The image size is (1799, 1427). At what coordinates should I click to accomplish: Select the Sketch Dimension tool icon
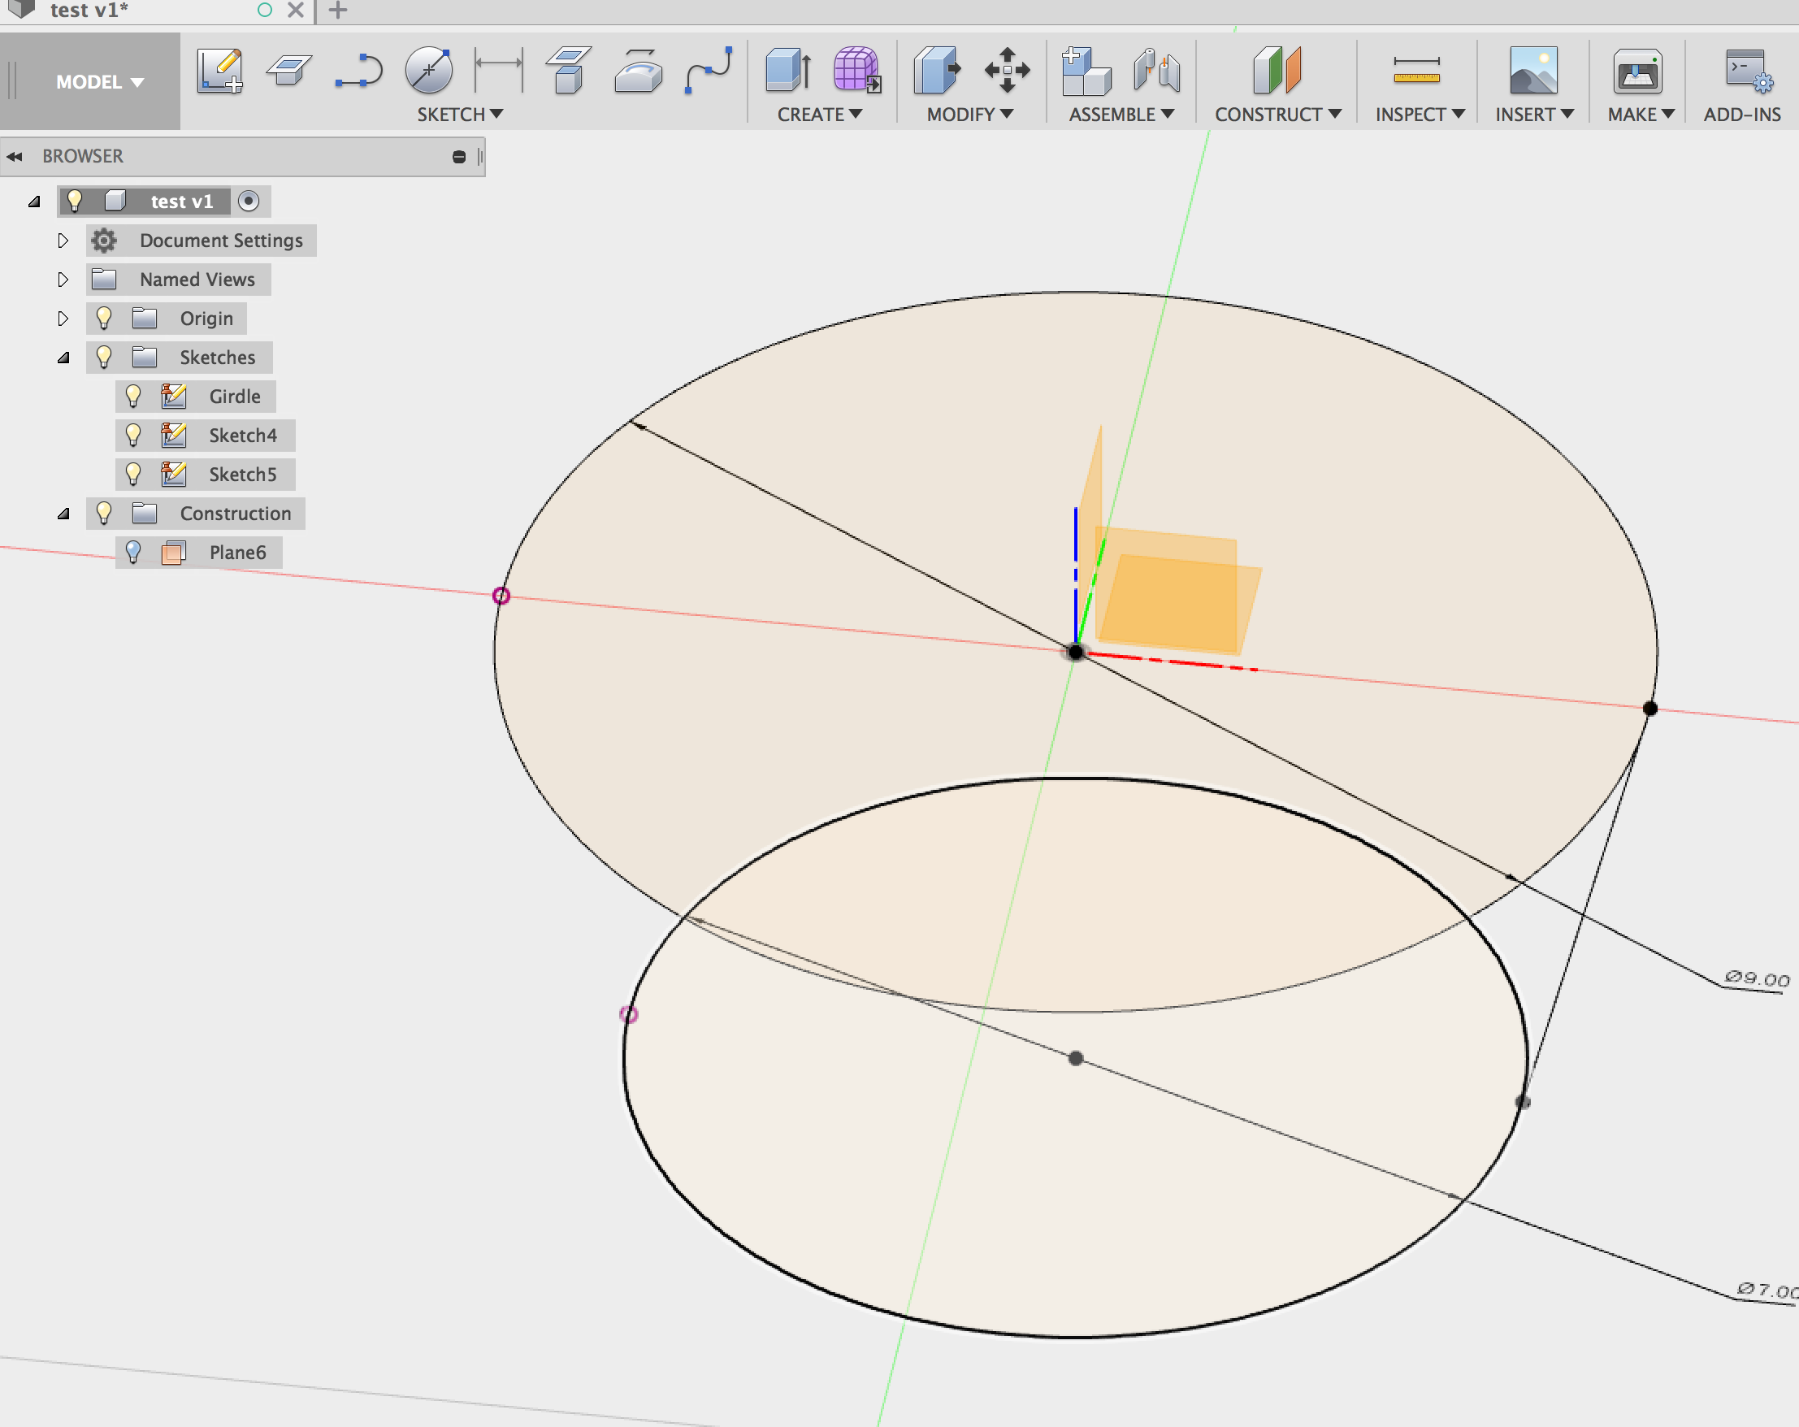498,71
